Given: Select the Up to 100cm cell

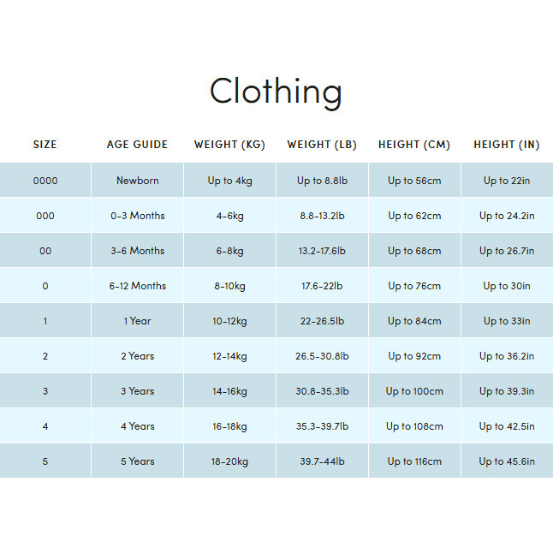Looking at the screenshot, I should pyautogui.click(x=414, y=391).
